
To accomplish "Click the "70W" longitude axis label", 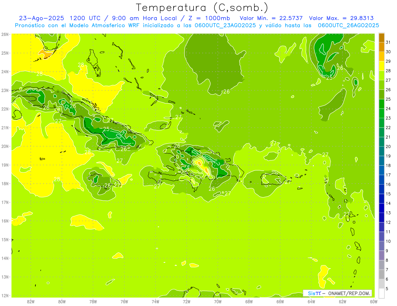I will tap(218, 301).
